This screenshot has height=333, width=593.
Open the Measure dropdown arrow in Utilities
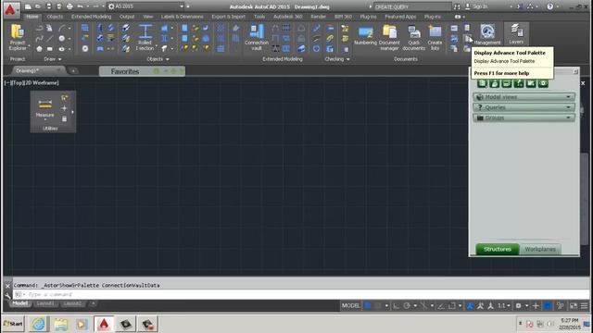pyautogui.click(x=45, y=119)
